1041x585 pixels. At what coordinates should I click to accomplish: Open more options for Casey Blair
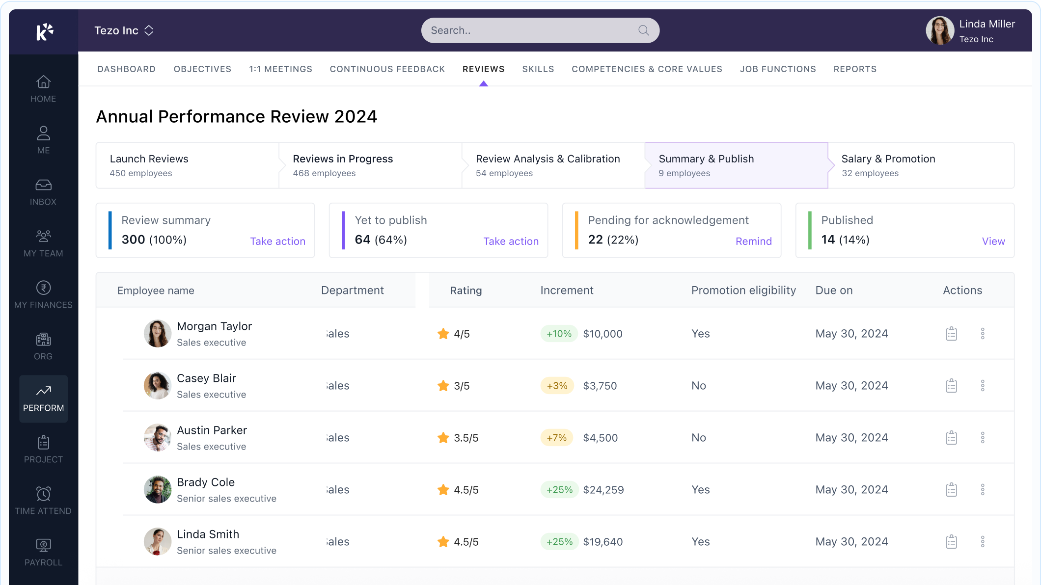(x=982, y=386)
